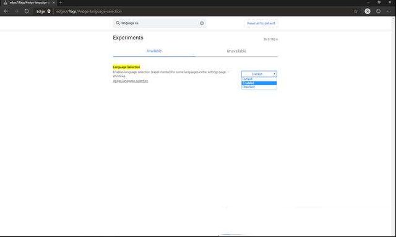The height and width of the screenshot is (237, 396).
Task: Click Reset all to default button
Action: [x=261, y=23]
